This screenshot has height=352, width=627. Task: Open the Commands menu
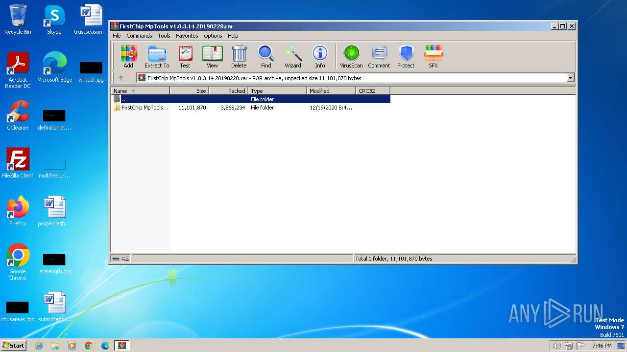[x=139, y=36]
